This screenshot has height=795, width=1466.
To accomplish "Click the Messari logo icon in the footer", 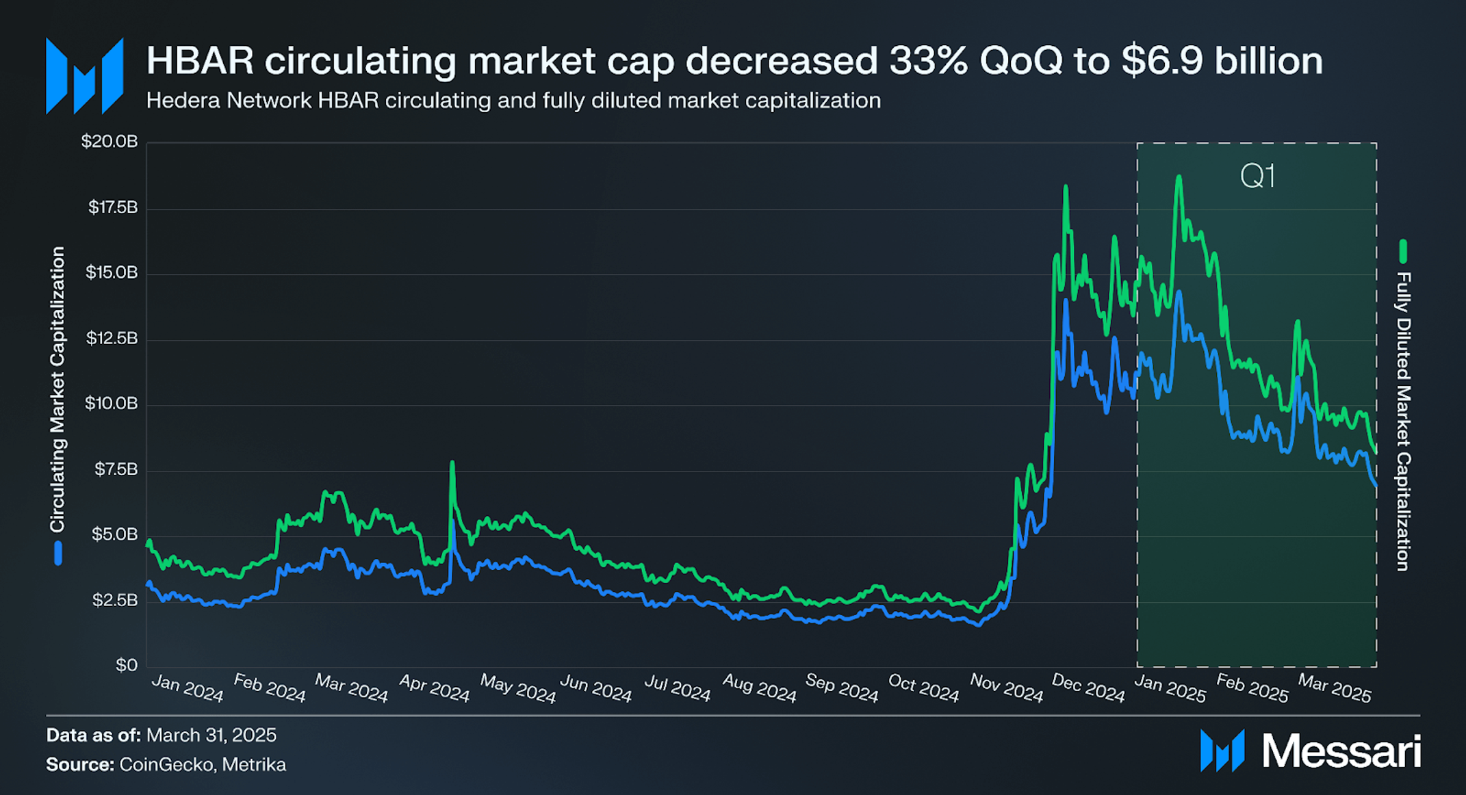I will click(1222, 751).
